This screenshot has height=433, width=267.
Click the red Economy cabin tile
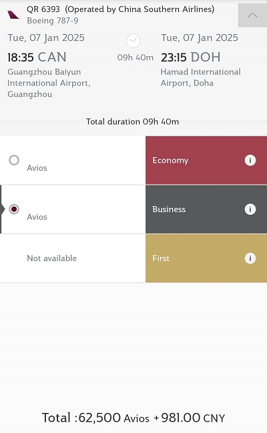click(206, 160)
